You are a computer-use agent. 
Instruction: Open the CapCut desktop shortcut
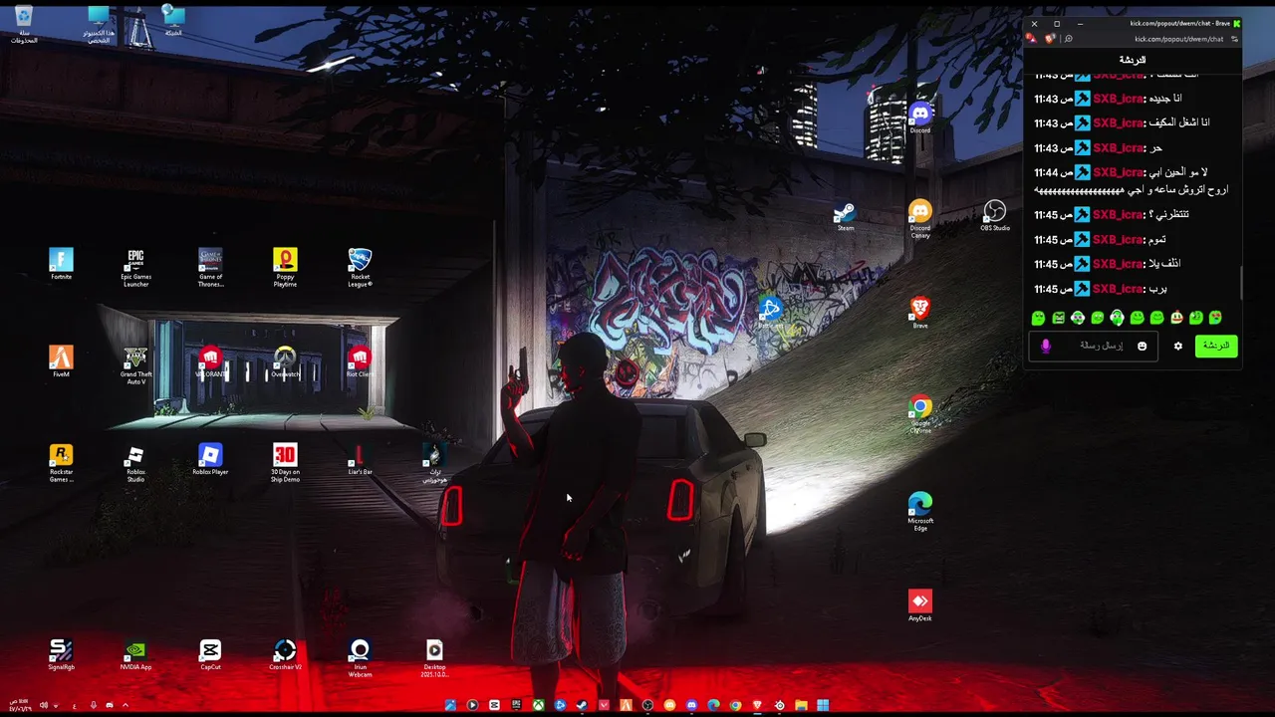(210, 654)
